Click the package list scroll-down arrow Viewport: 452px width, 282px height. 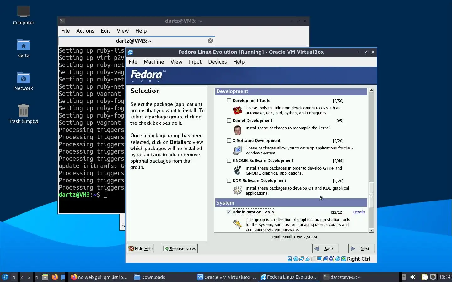tap(371, 230)
